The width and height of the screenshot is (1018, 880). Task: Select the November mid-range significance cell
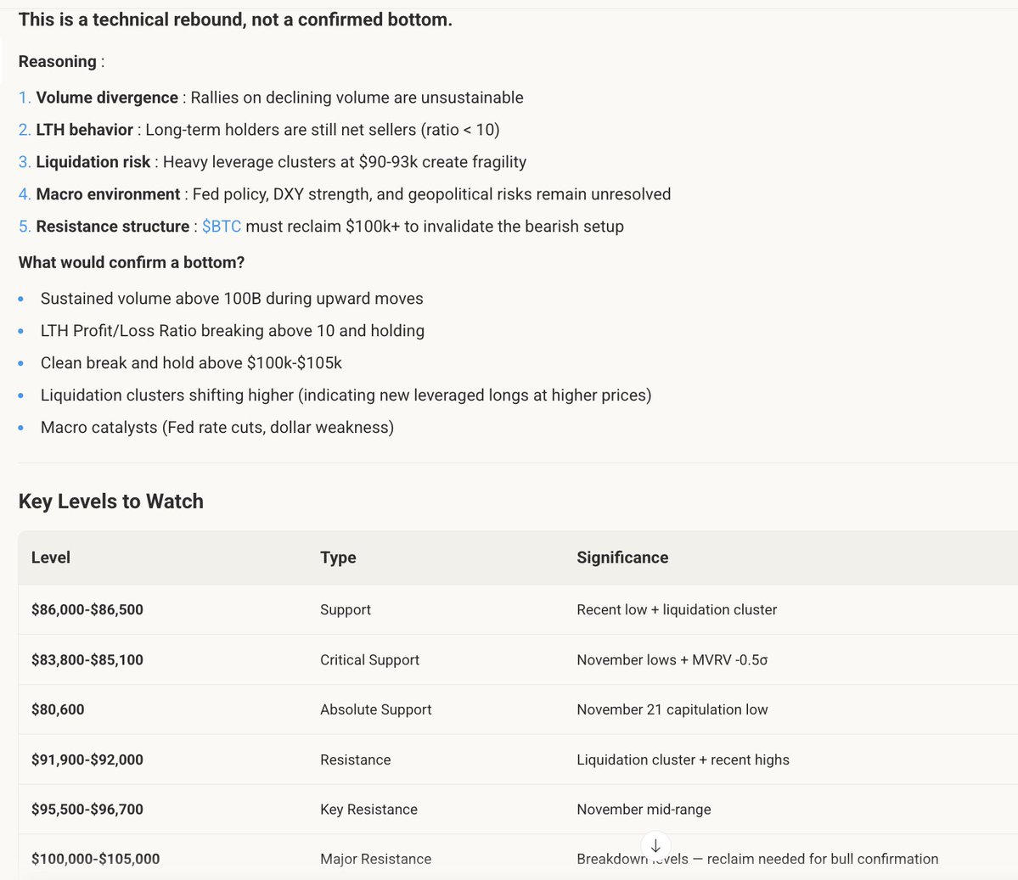644,809
